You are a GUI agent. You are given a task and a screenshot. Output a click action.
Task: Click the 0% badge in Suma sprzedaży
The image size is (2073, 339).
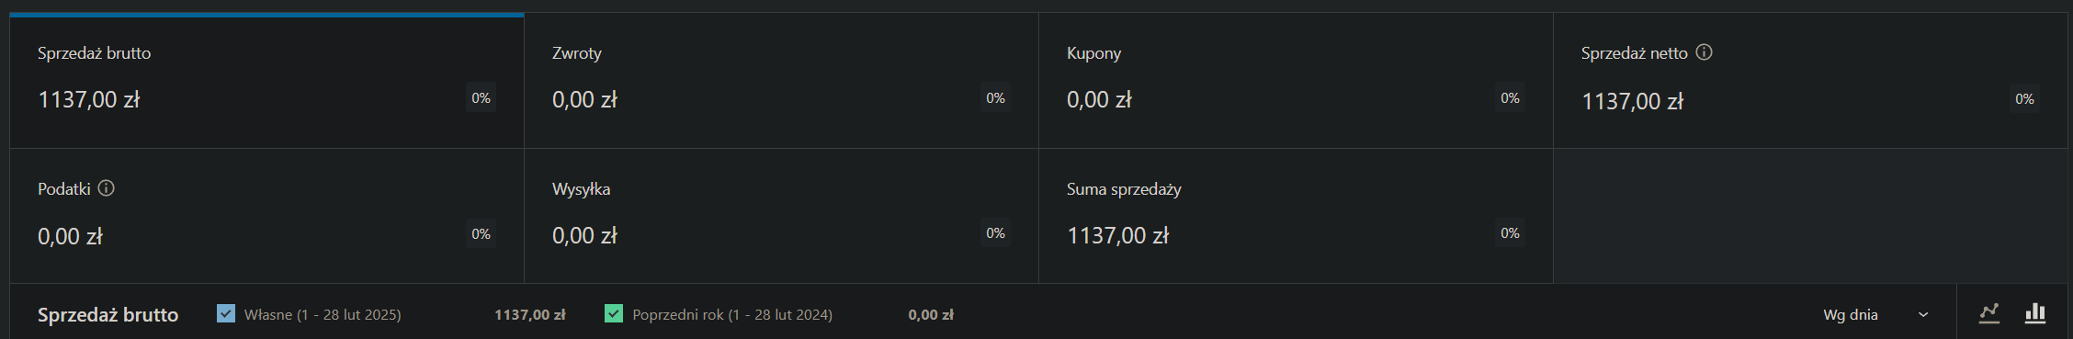[1510, 233]
